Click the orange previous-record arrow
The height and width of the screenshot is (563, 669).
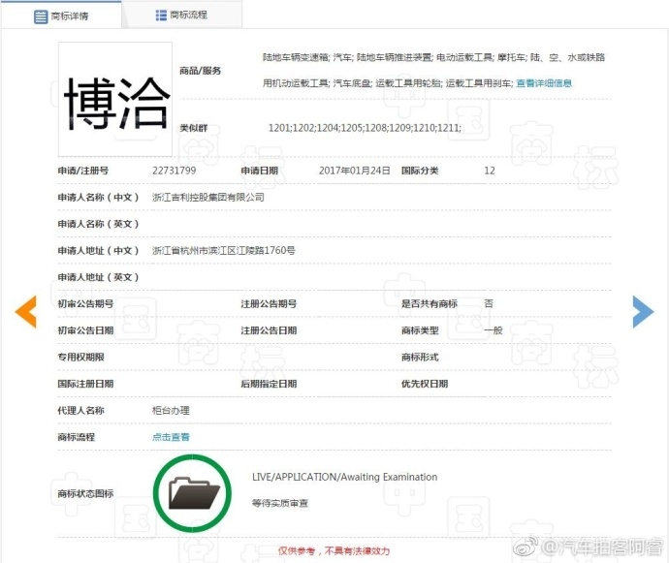[25, 311]
